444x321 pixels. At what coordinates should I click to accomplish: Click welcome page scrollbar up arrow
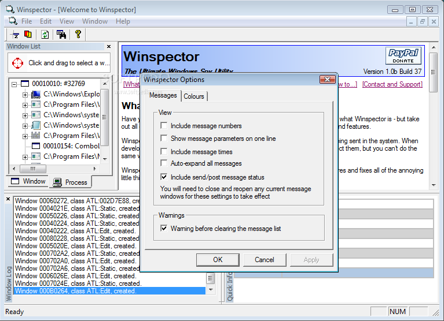tap(434, 47)
